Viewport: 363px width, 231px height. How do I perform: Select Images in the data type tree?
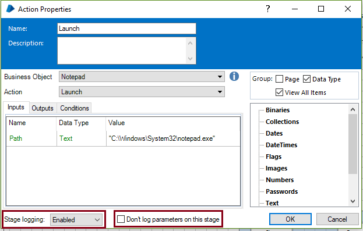pyautogui.click(x=276, y=168)
